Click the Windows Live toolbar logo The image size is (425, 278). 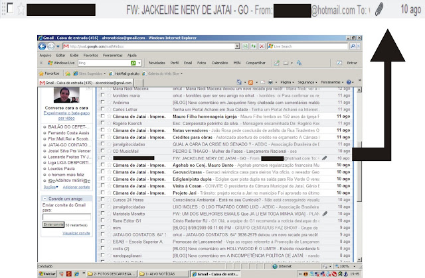(61, 63)
